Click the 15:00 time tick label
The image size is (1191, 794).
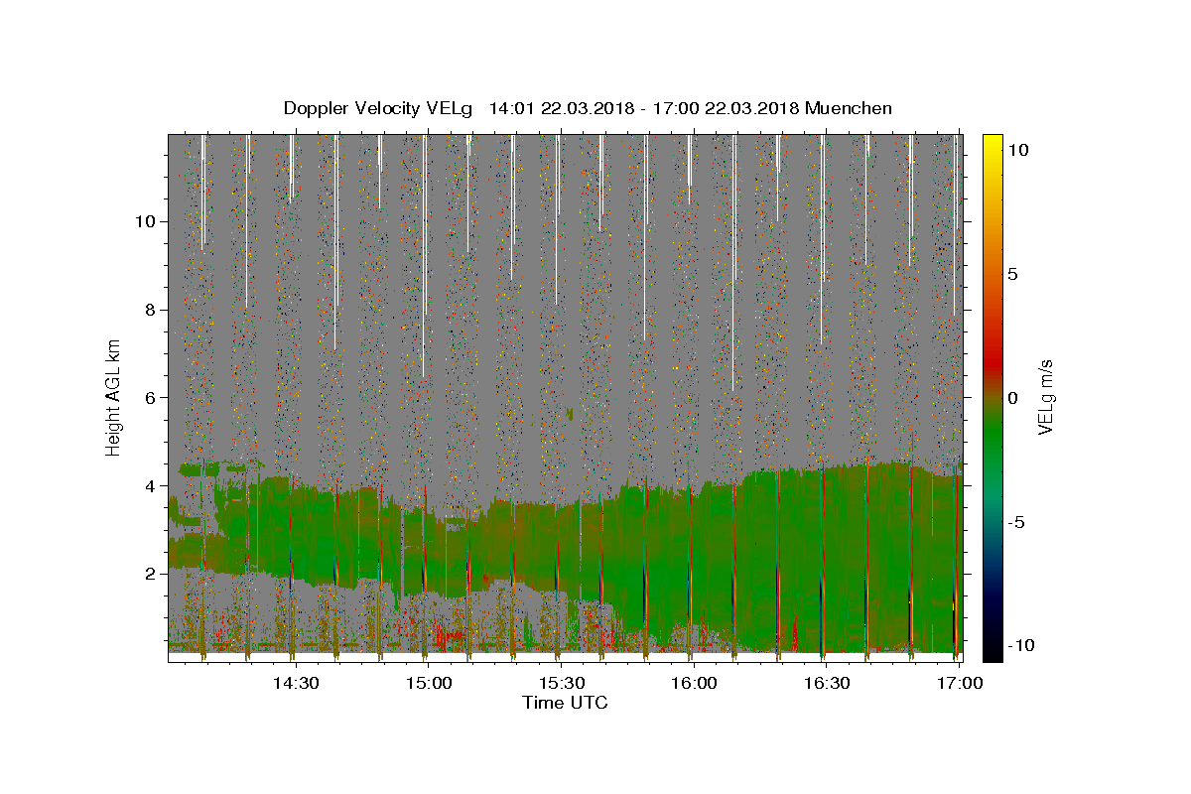[429, 683]
